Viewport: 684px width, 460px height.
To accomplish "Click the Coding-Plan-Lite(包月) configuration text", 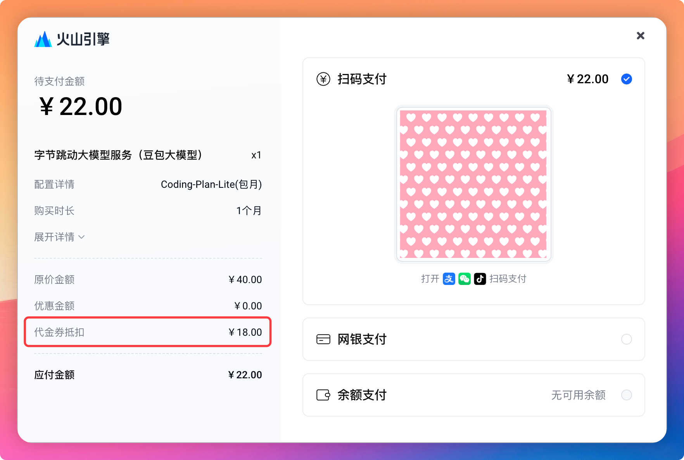I will pos(211,184).
